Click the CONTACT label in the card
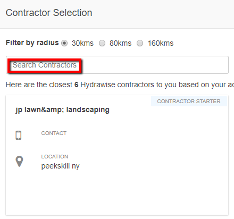The image size is (234, 219). (54, 133)
